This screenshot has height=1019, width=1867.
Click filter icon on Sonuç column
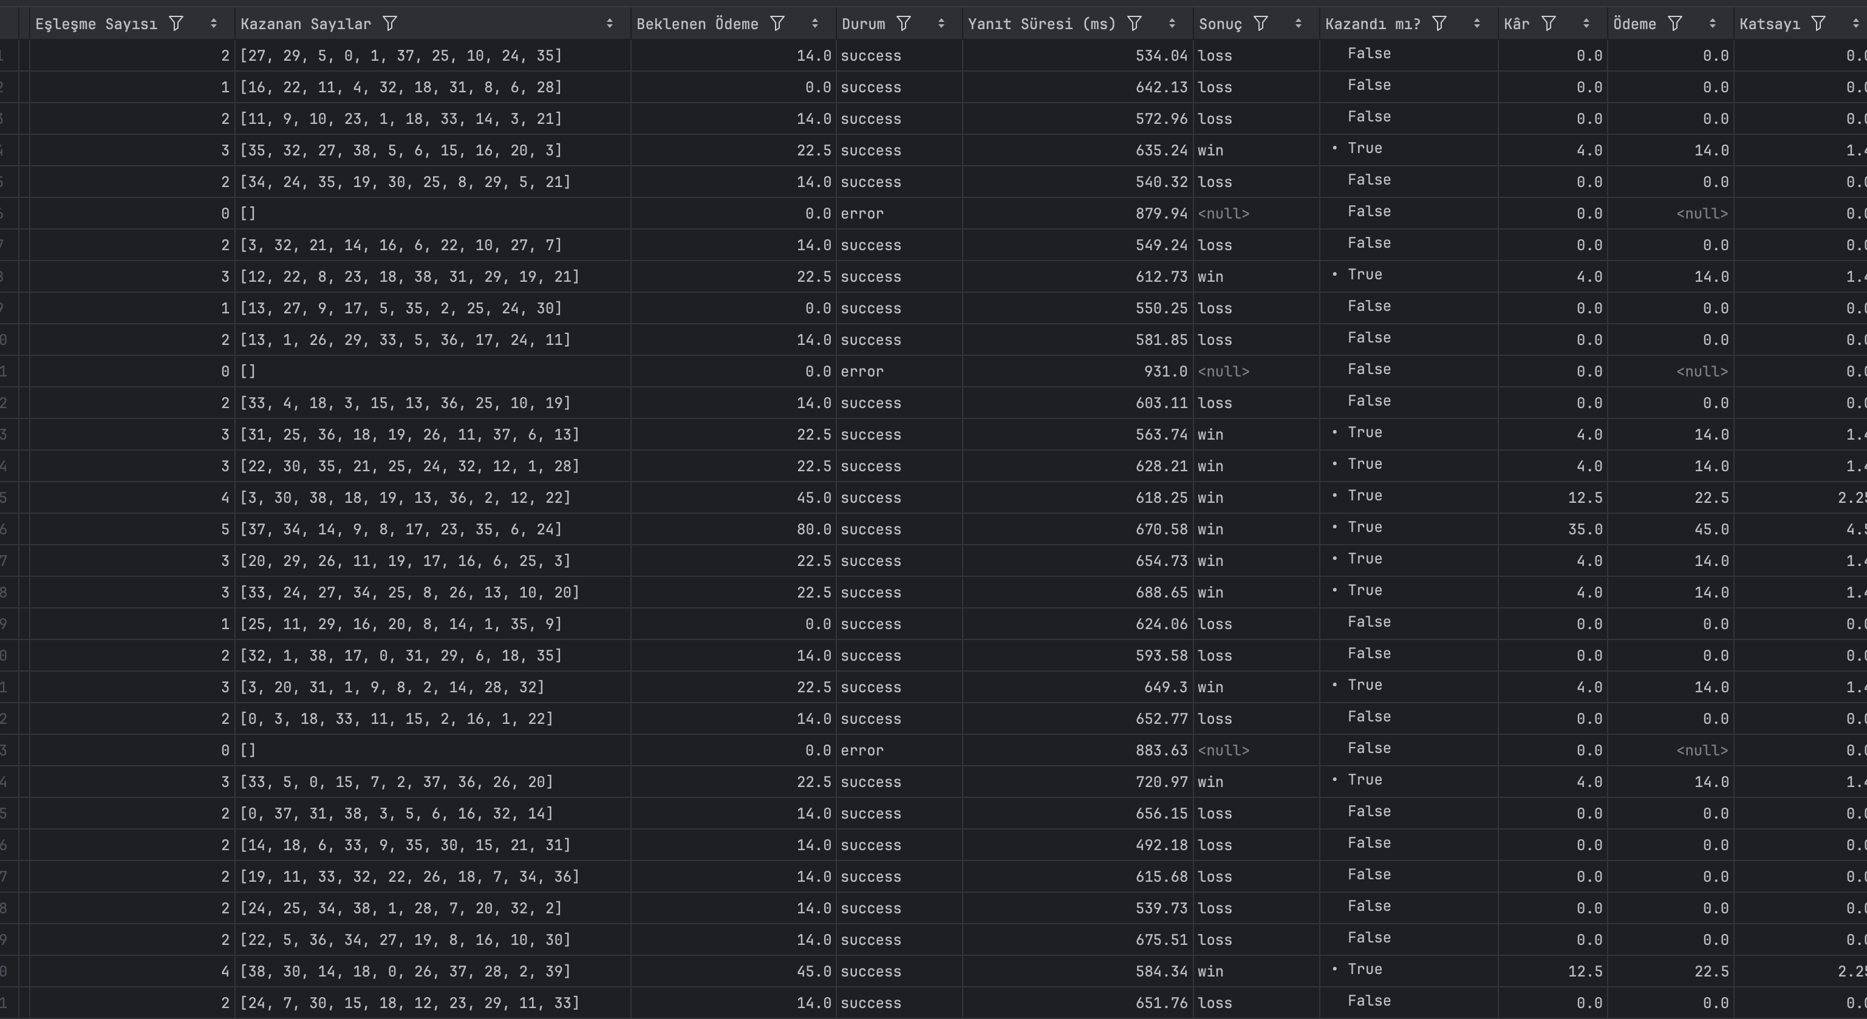tap(1260, 24)
